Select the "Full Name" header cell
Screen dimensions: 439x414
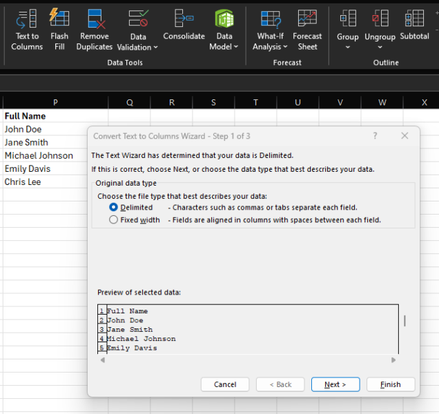point(55,116)
